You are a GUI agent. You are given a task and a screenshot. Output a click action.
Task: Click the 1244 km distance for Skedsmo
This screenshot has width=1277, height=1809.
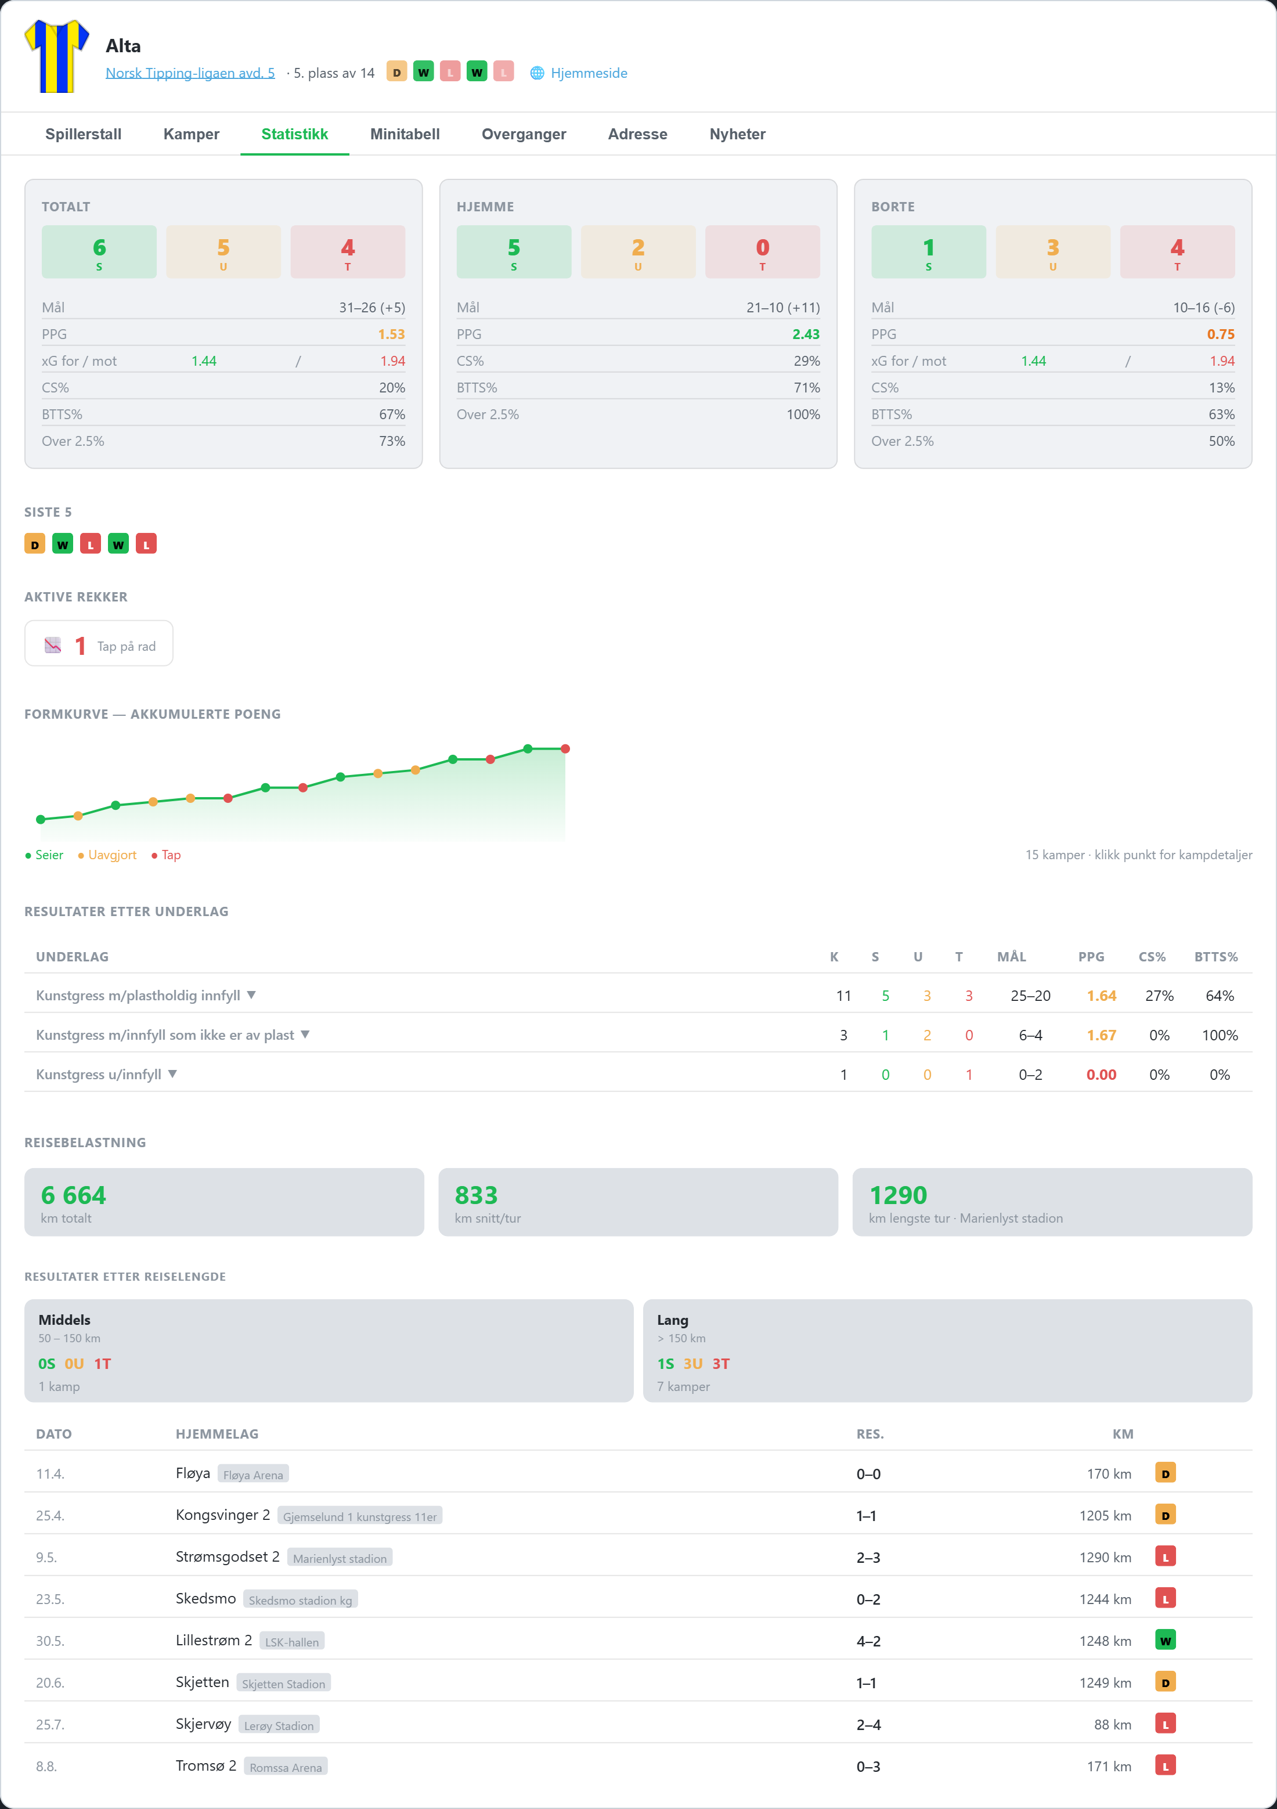point(1105,1599)
